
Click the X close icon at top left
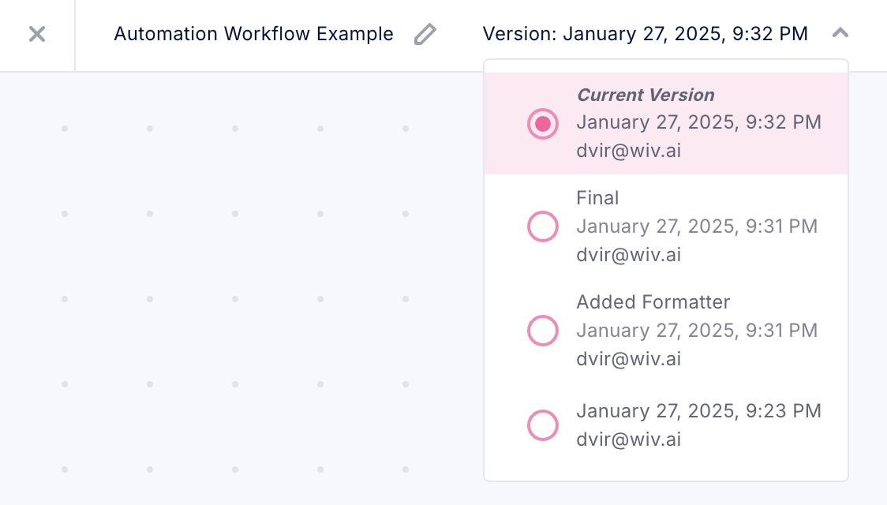pos(37,34)
